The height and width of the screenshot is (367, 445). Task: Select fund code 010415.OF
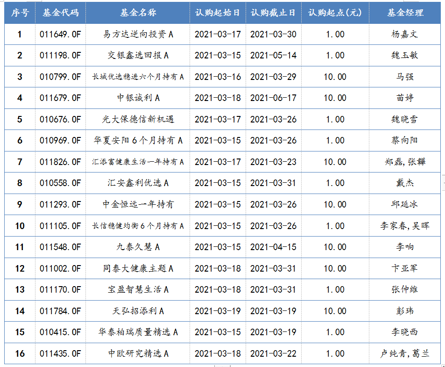click(x=60, y=332)
